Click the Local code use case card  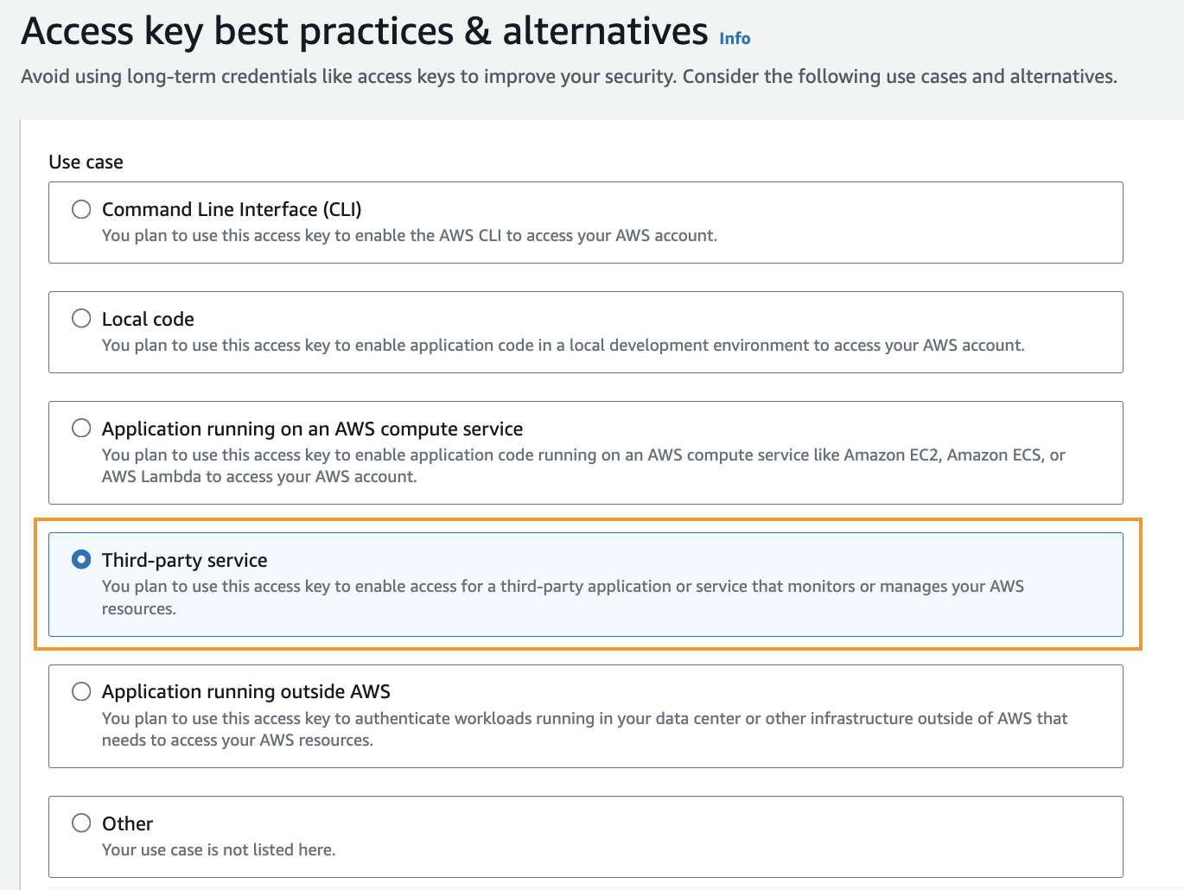pos(585,332)
